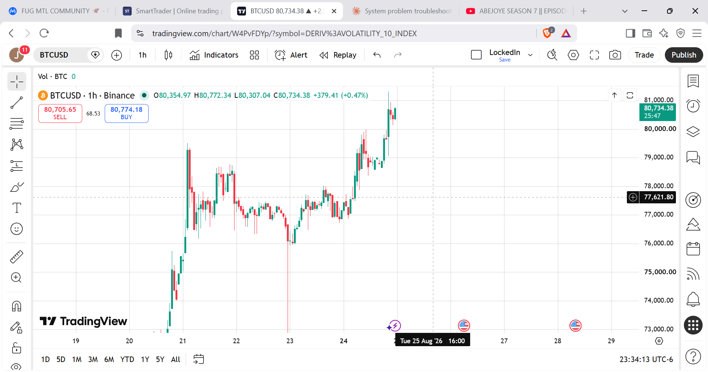Image resolution: width=708 pixels, height=372 pixels.
Task: Toggle magnet mode for drawings
Action: (17, 306)
